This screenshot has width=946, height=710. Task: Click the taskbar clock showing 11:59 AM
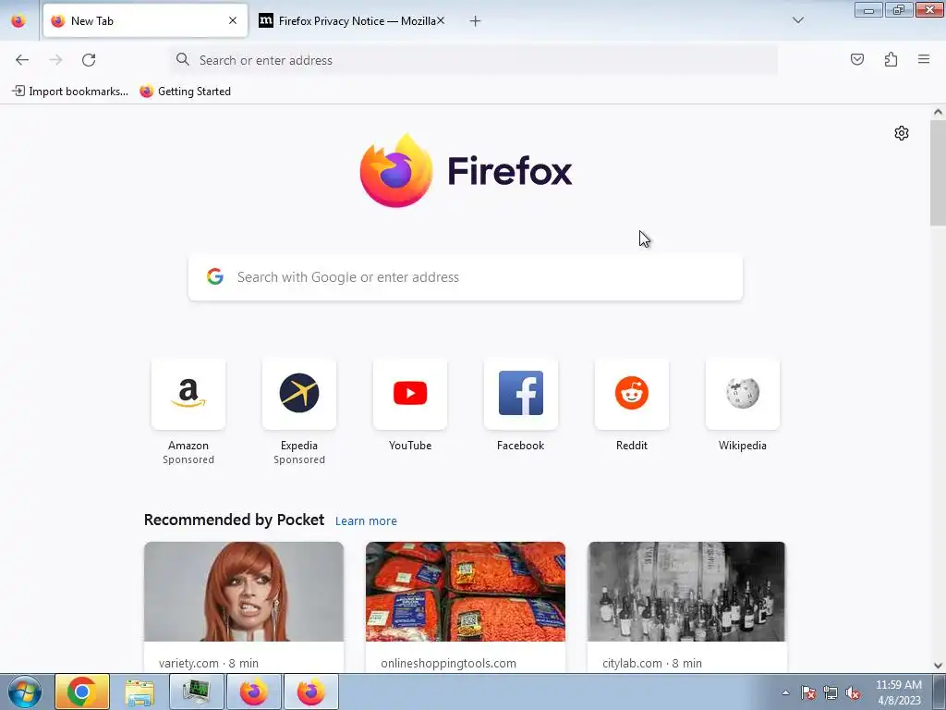pos(898,692)
